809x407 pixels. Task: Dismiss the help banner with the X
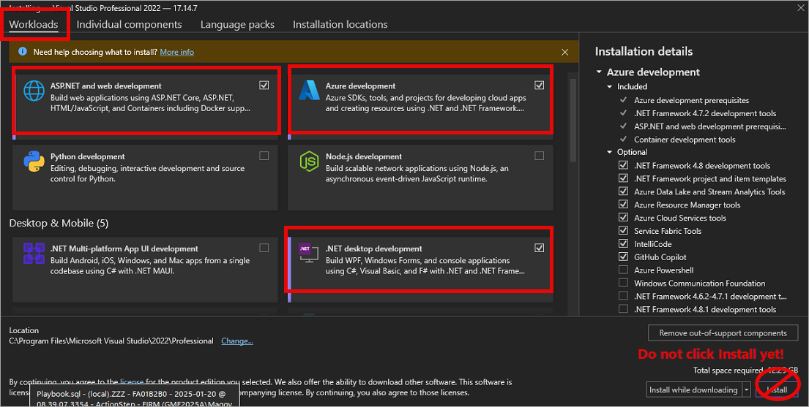565,52
